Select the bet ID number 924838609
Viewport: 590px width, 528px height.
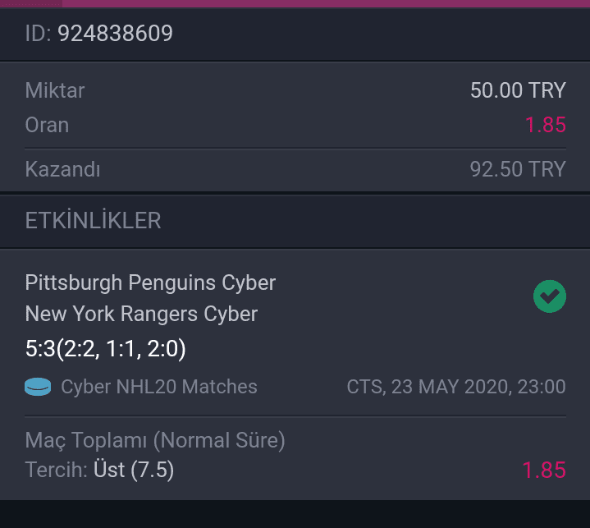pos(115,33)
